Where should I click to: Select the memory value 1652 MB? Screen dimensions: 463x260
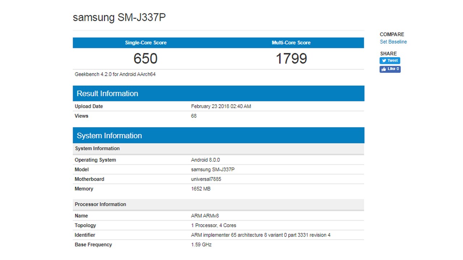pyautogui.click(x=201, y=189)
